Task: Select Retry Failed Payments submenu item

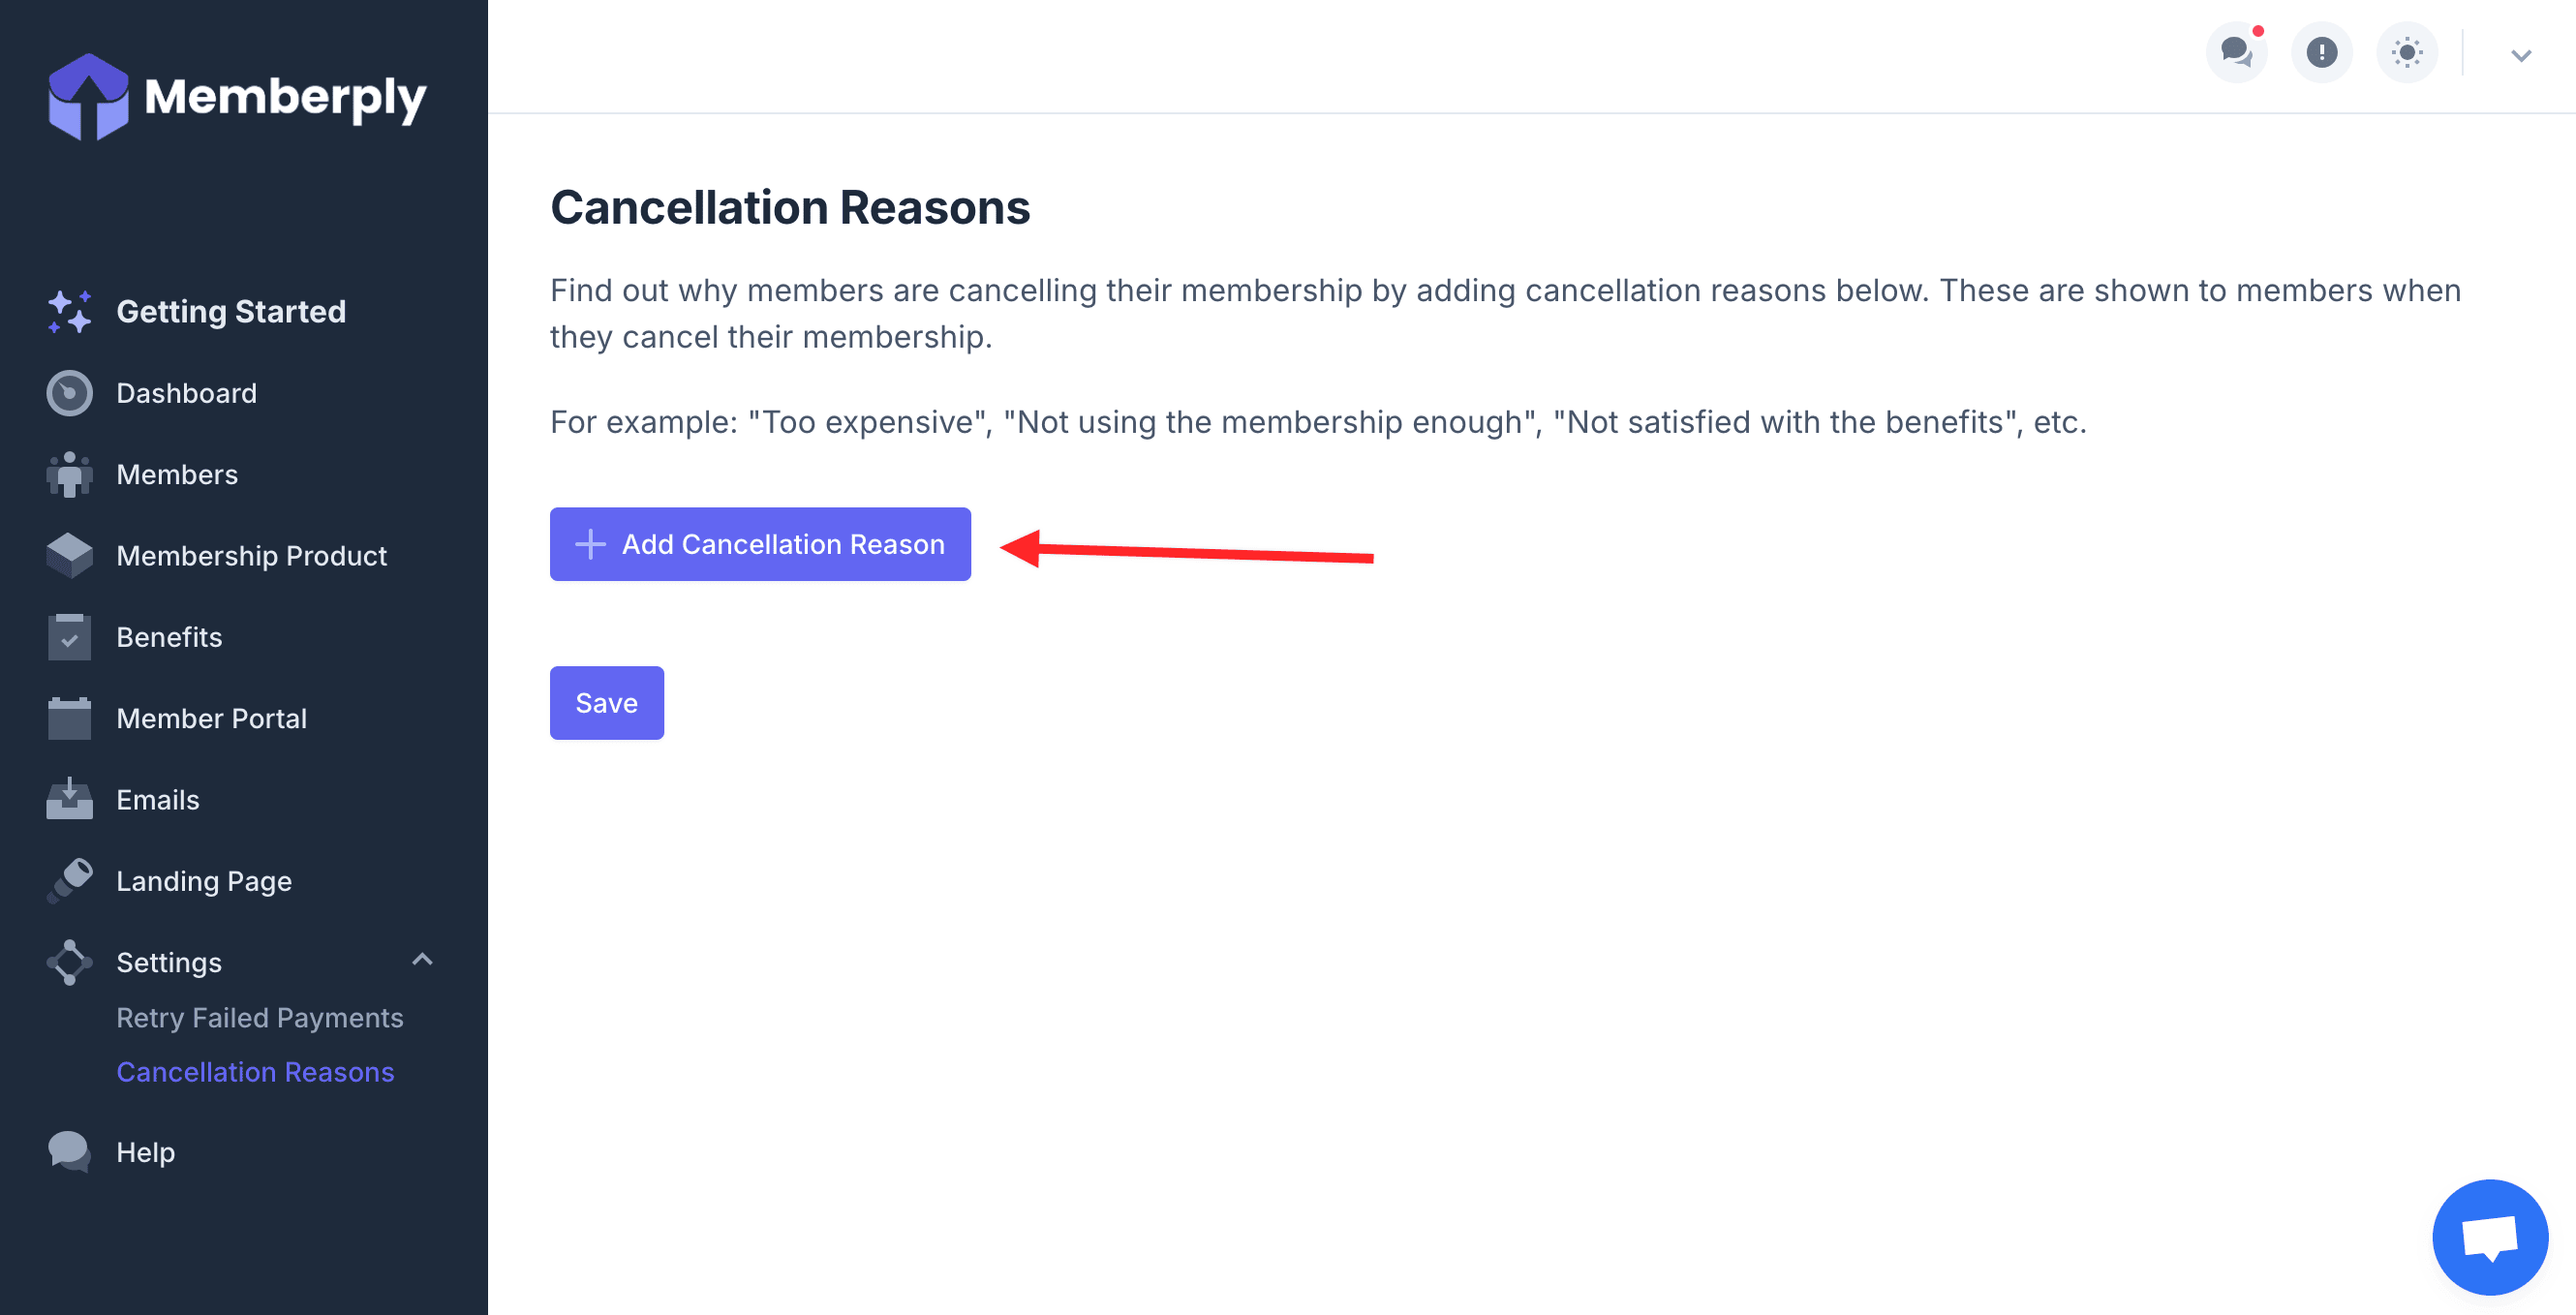Action: click(260, 1018)
